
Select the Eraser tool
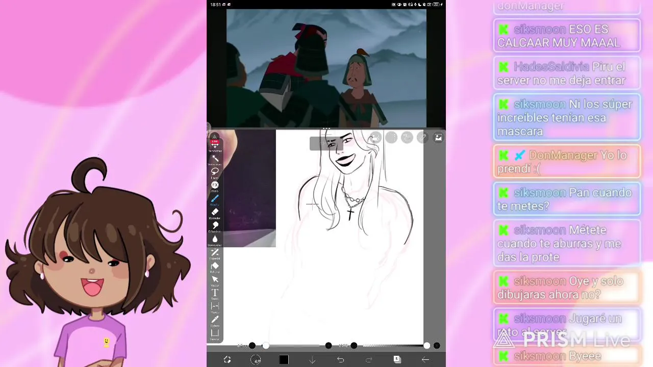(215, 213)
